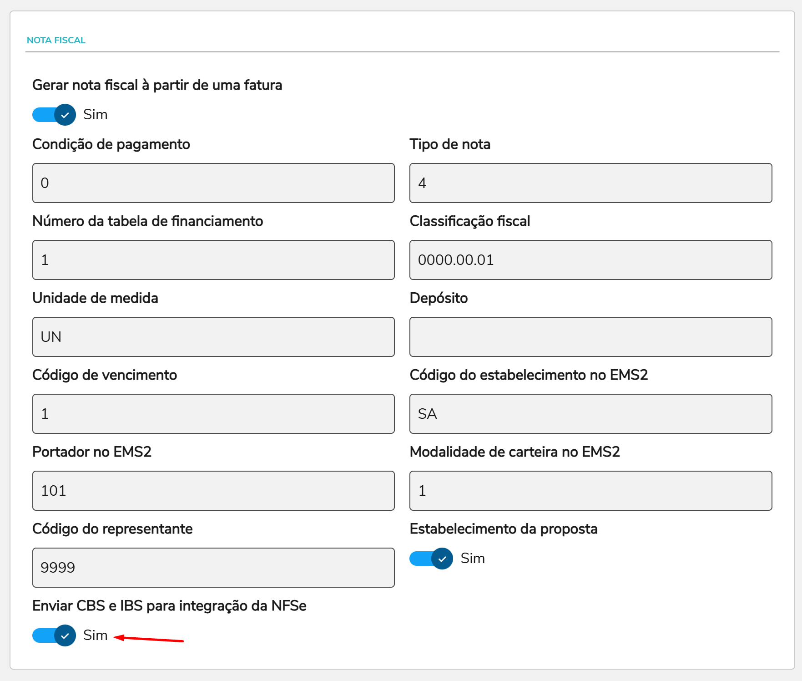Disable the Gerar nota fiscal toggle switch

54,115
